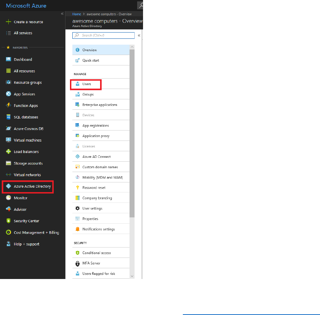Click the User settings gear icon
The width and height of the screenshot is (320, 315).
click(x=77, y=208)
